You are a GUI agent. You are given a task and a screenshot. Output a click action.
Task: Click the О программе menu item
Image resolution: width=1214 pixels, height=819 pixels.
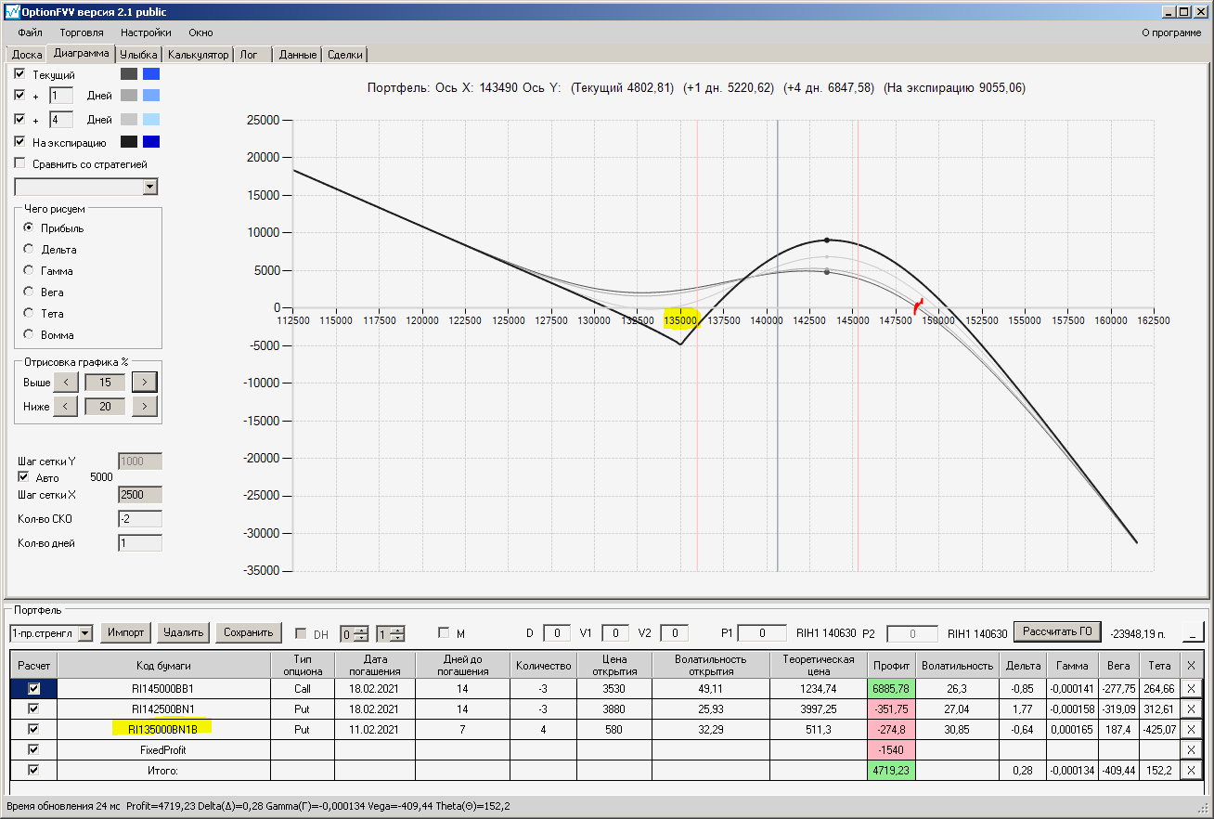(1171, 32)
